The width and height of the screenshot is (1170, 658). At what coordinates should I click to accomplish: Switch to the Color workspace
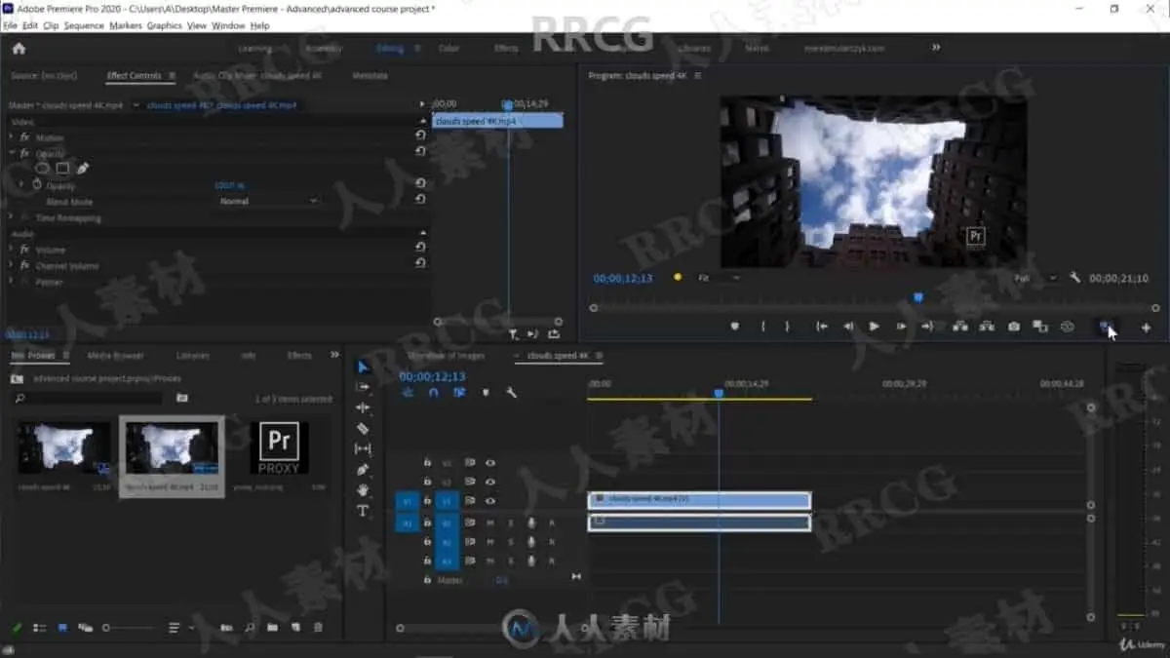click(448, 48)
